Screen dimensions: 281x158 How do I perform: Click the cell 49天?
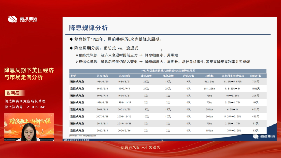[256, 103]
